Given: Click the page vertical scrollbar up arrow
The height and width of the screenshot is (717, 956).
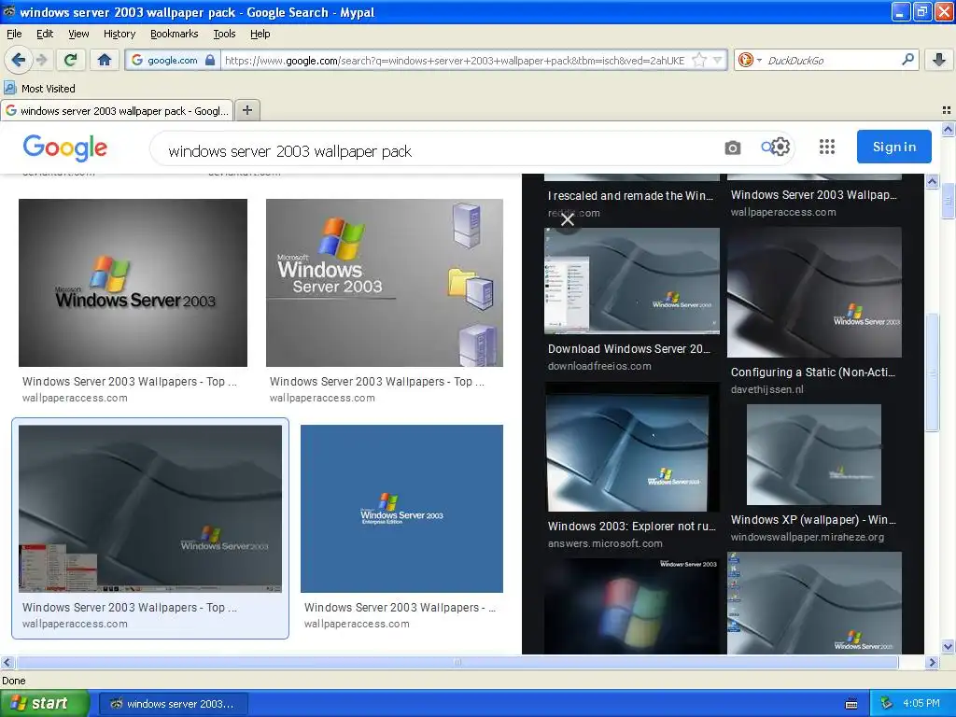Looking at the screenshot, I should (x=948, y=129).
